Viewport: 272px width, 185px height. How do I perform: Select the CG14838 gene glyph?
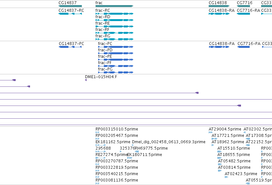click(x=219, y=6)
